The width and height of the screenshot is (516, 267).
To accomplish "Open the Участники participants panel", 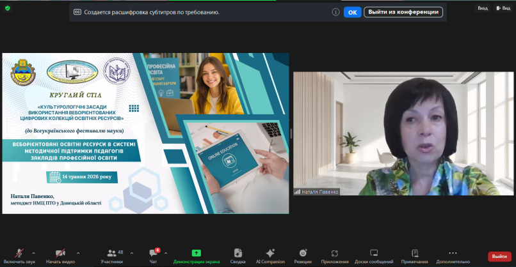I will [111, 253].
